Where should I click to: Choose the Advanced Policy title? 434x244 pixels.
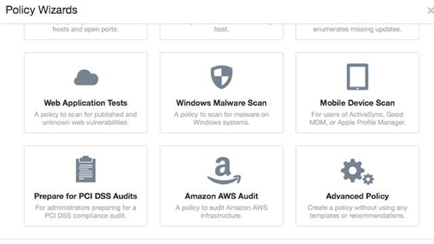click(357, 196)
